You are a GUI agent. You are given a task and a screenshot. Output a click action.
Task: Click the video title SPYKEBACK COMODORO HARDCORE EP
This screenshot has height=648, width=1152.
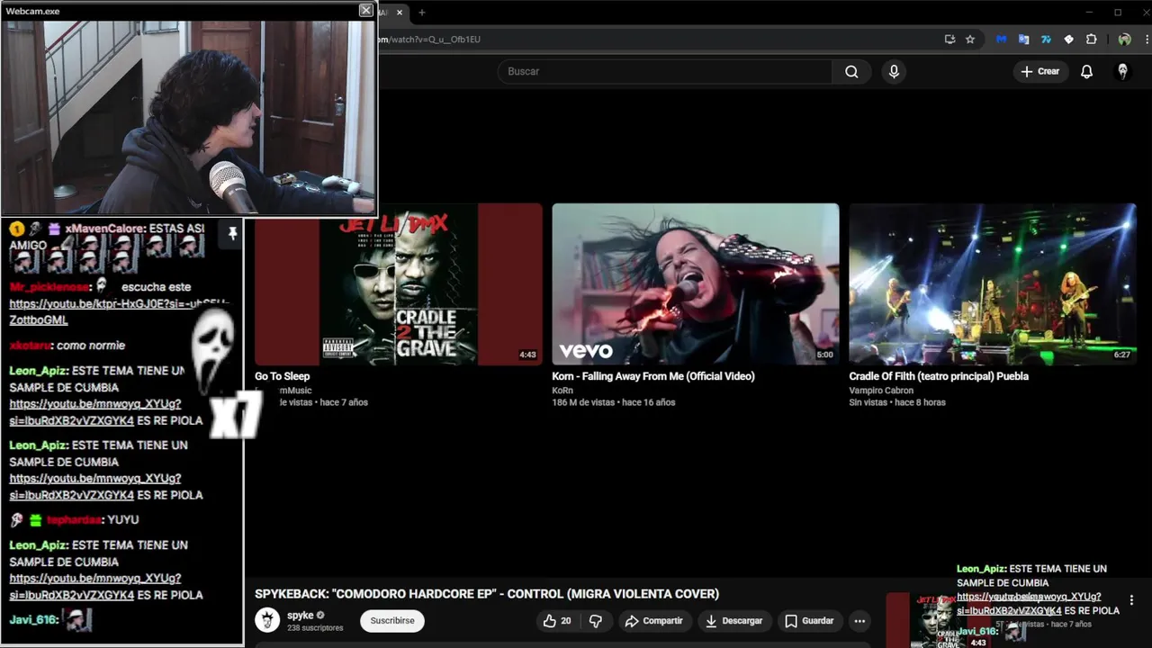click(487, 594)
